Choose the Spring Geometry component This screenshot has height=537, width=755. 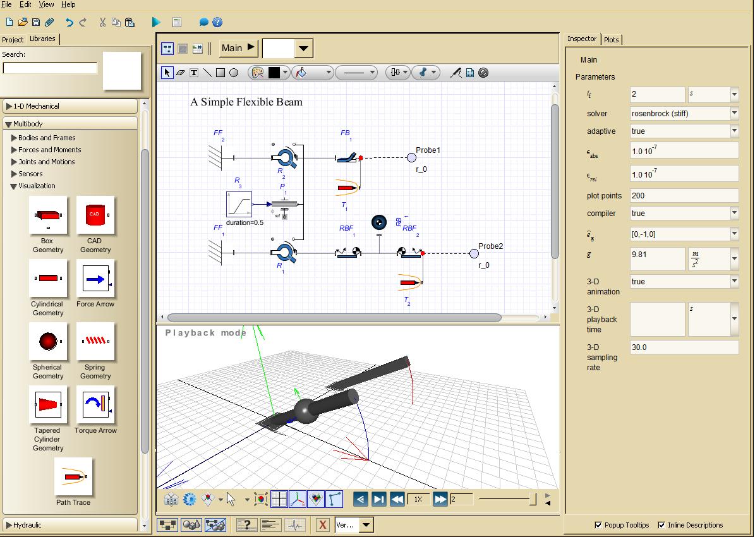(95, 342)
